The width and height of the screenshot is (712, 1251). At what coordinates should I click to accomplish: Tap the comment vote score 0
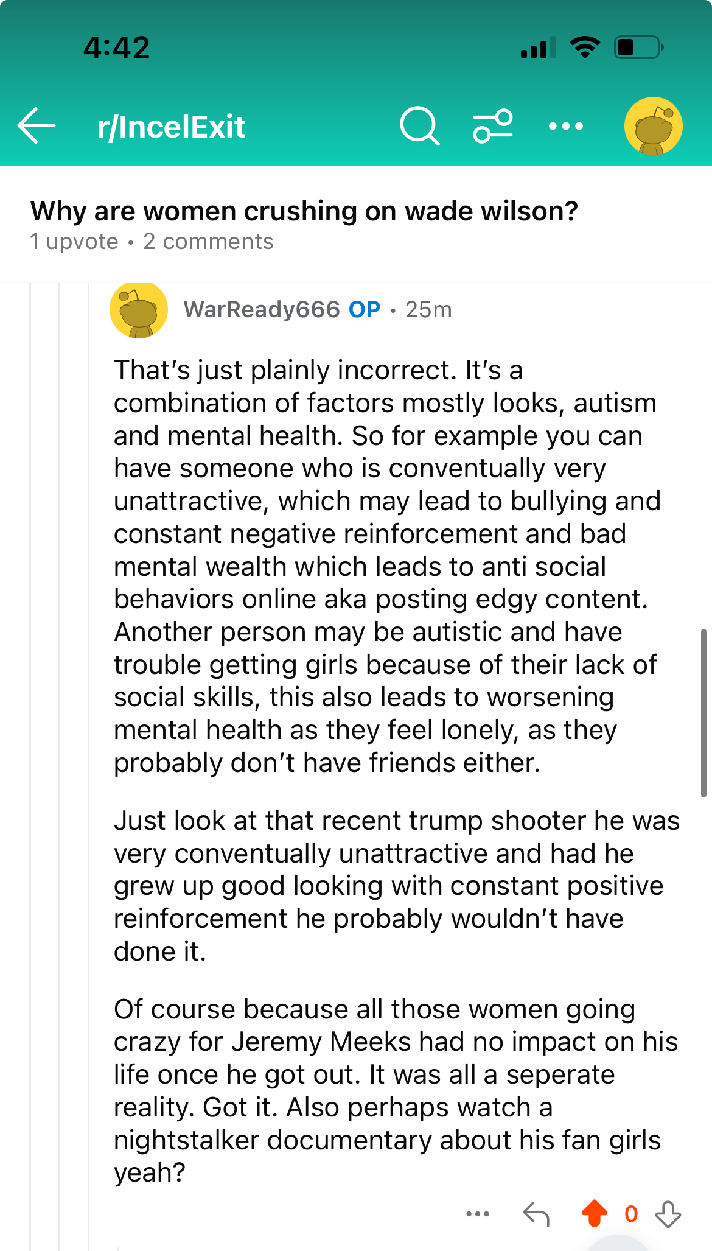631,1214
